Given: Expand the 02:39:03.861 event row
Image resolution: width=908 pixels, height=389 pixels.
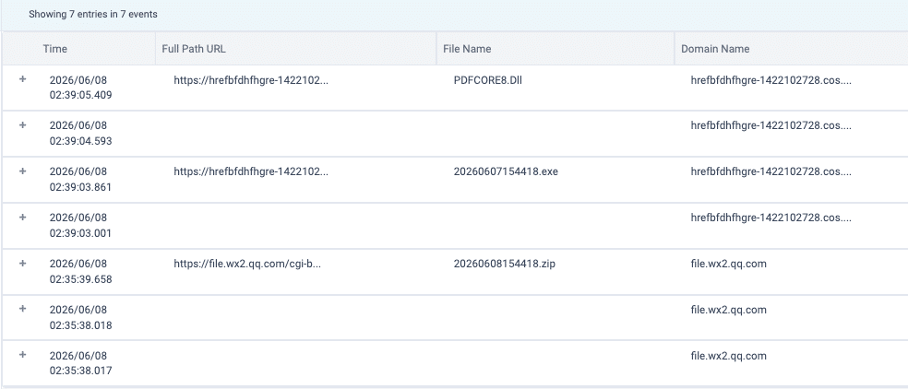Looking at the screenshot, I should click(22, 171).
